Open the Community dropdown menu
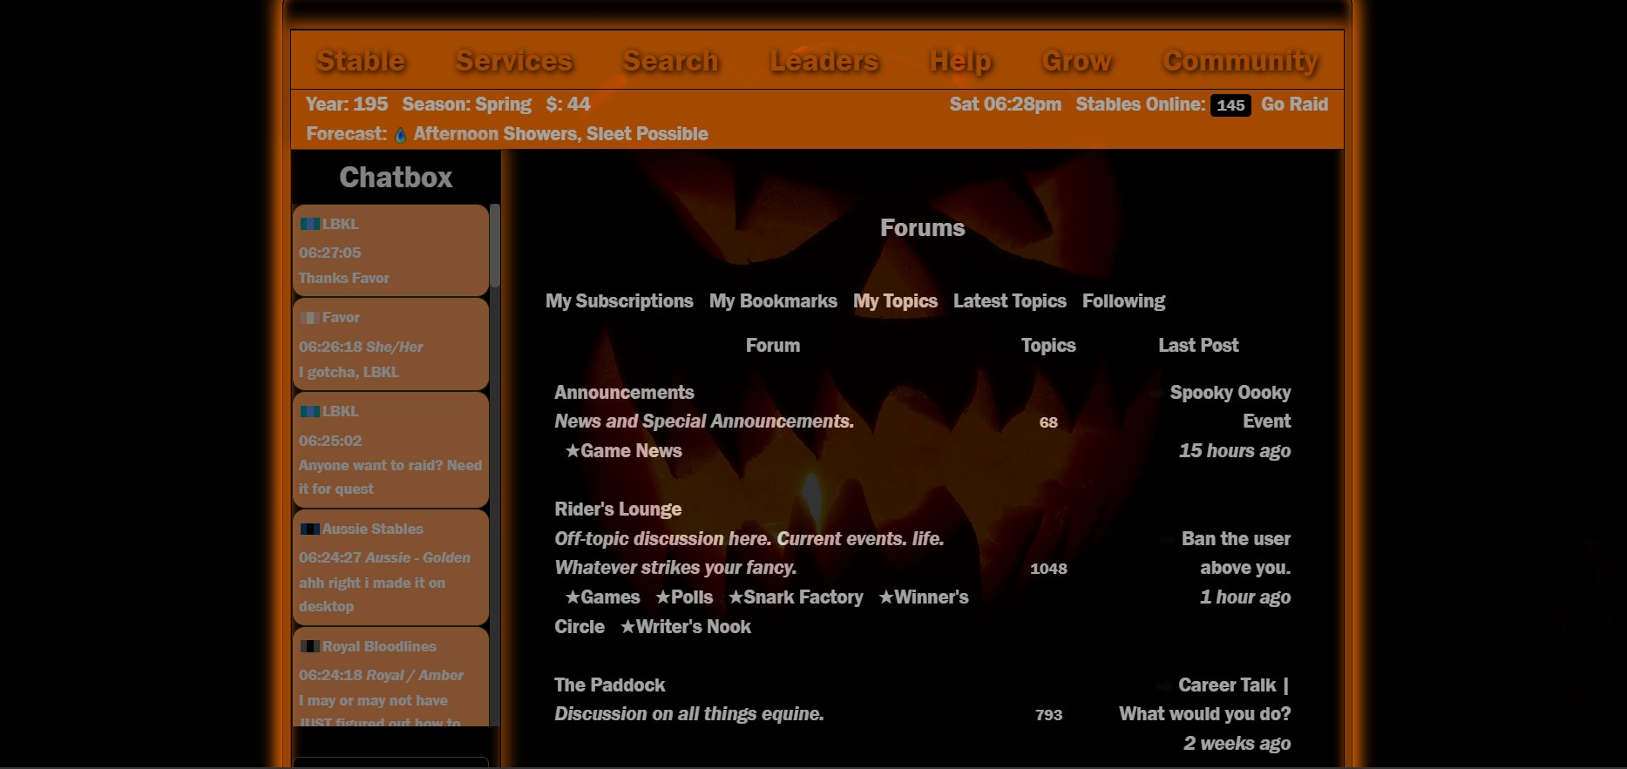The width and height of the screenshot is (1627, 769). coord(1239,61)
